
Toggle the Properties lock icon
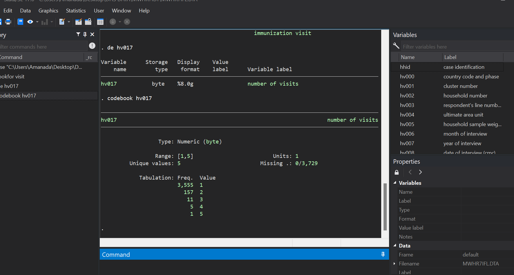tap(397, 172)
